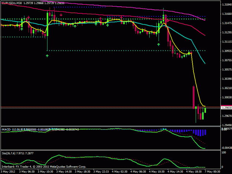The width and height of the screenshot is (232, 174).
Task: Click the -0.00438 MACD scale value
Action: click(x=226, y=148)
